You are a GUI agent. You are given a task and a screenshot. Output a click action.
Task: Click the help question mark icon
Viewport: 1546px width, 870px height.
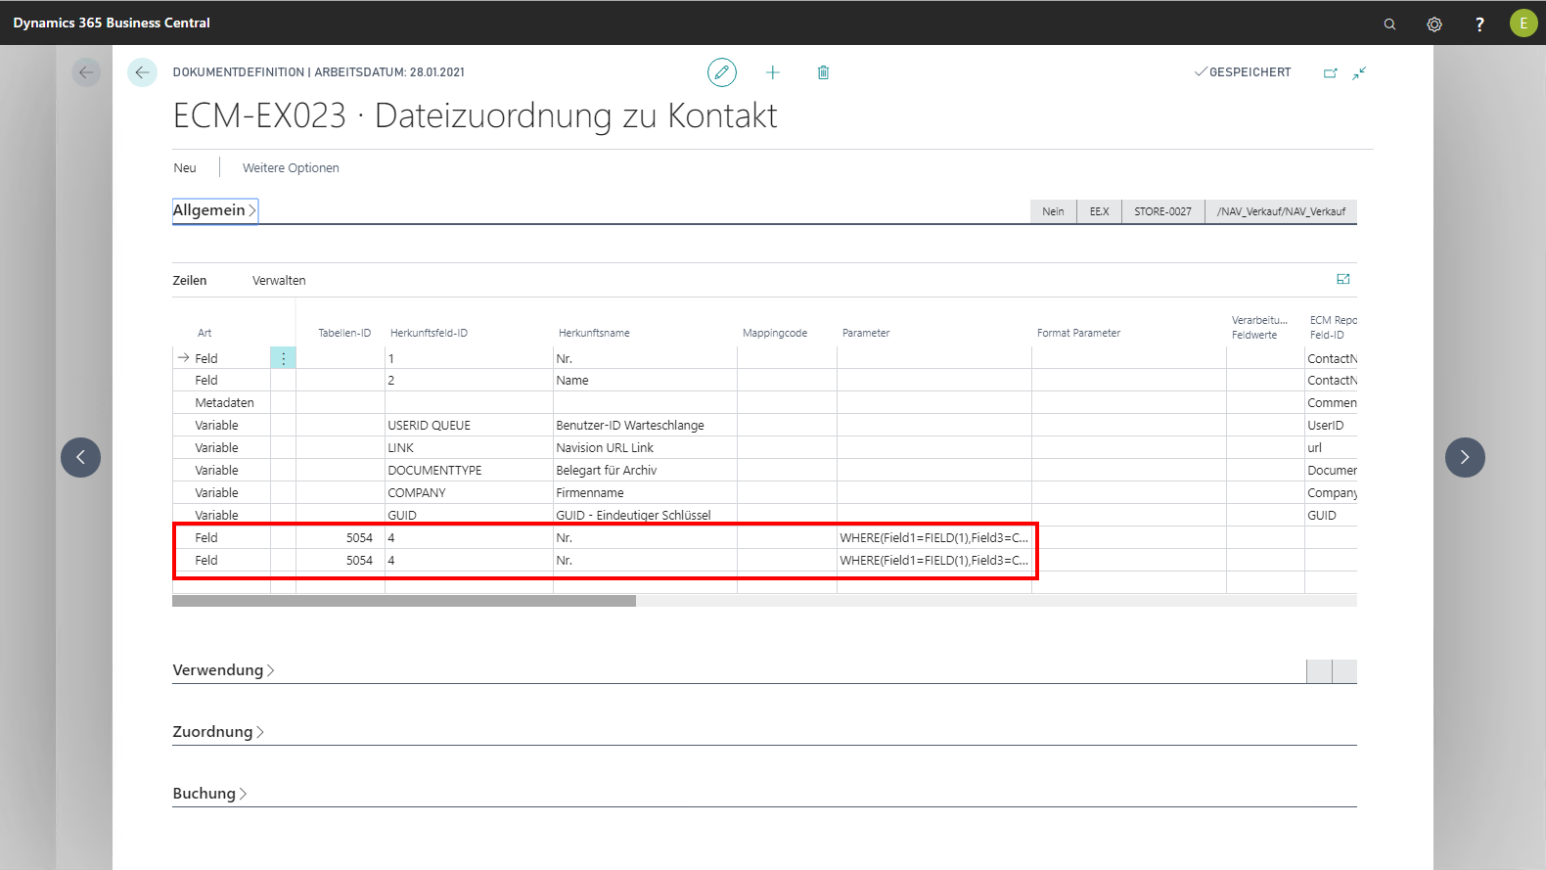1478,23
